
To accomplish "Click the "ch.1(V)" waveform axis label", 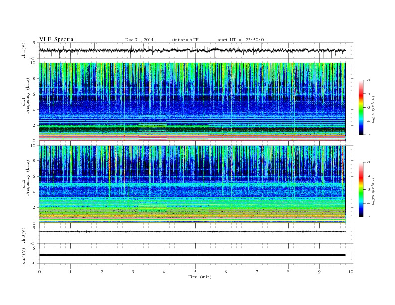I will (23, 50).
